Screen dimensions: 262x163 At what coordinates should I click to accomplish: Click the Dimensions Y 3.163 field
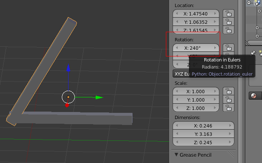pyautogui.click(x=203, y=134)
